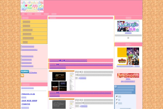163x109 pixels.
Task: Click the screenshot thumbnail beside the [5·14] entry
Action: pyautogui.click(x=62, y=81)
